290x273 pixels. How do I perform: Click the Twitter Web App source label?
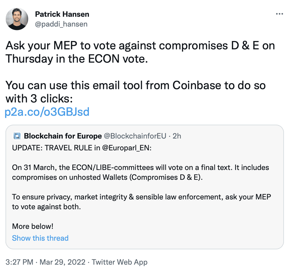(120, 262)
